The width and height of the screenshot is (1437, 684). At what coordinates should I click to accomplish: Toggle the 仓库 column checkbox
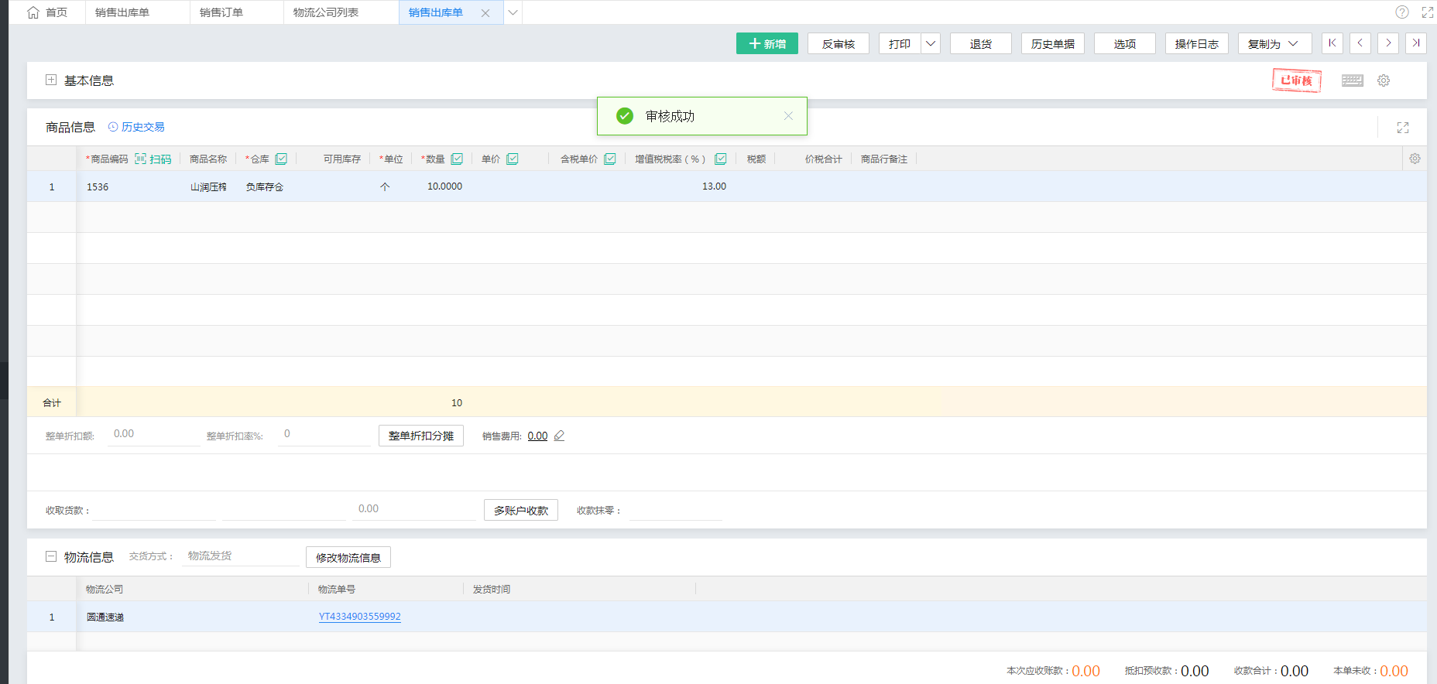tap(281, 159)
